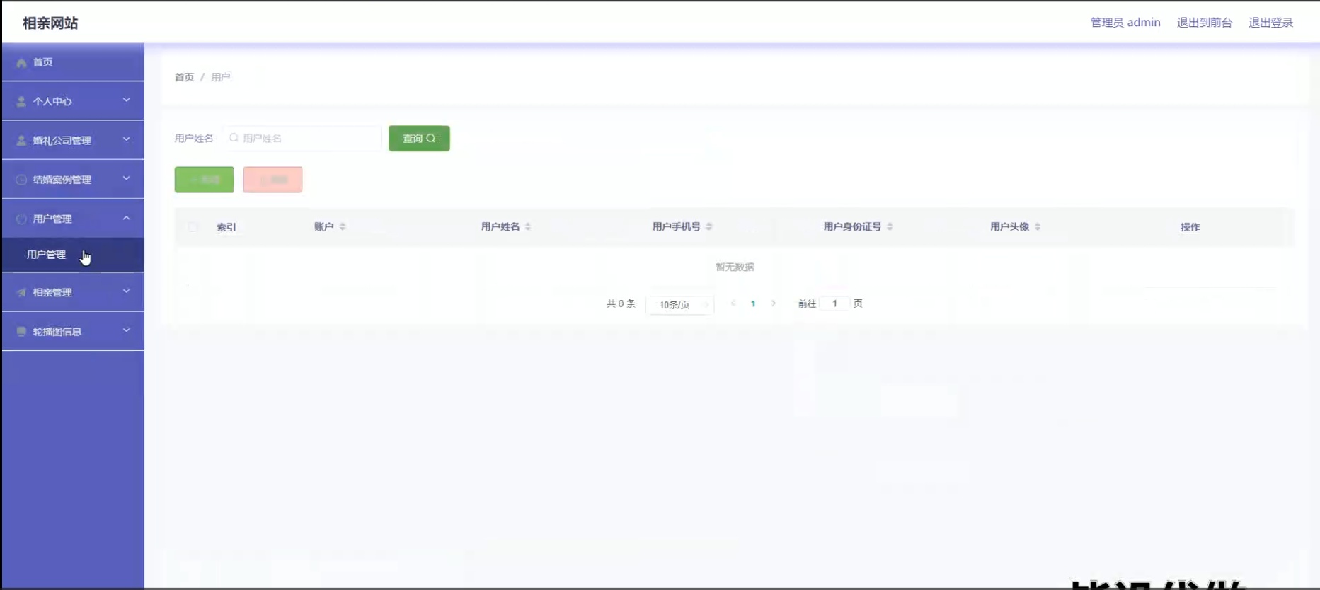The image size is (1320, 590).
Task: Go to next page arrow
Action: point(774,303)
